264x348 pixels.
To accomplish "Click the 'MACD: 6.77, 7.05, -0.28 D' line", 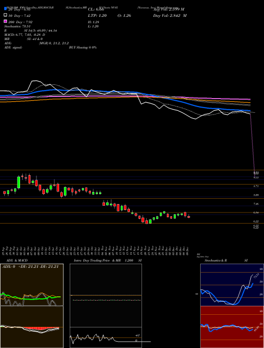I will coord(25,35).
